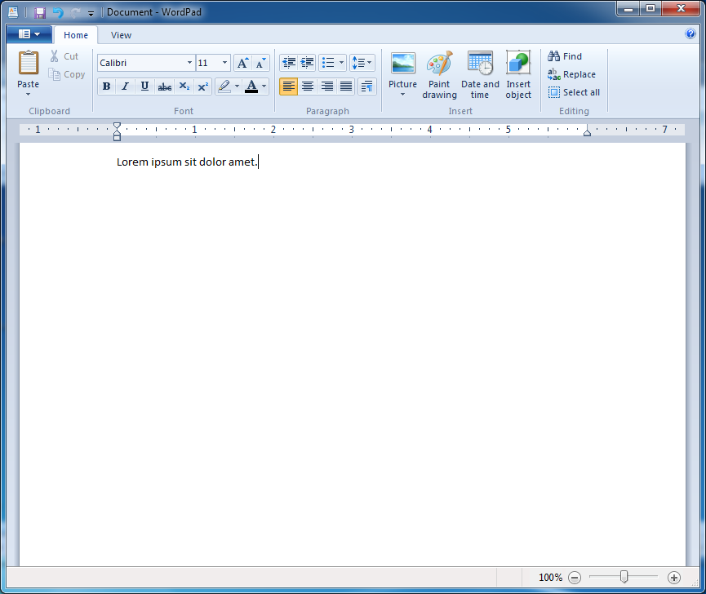Click Select all
This screenshot has height=594, width=706.
pyautogui.click(x=574, y=92)
